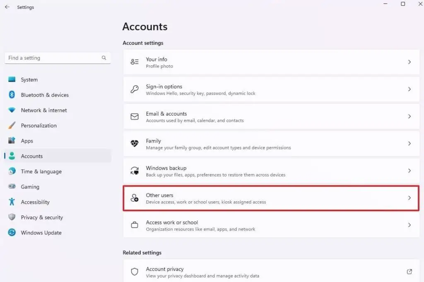Open the Other users section

271,198
